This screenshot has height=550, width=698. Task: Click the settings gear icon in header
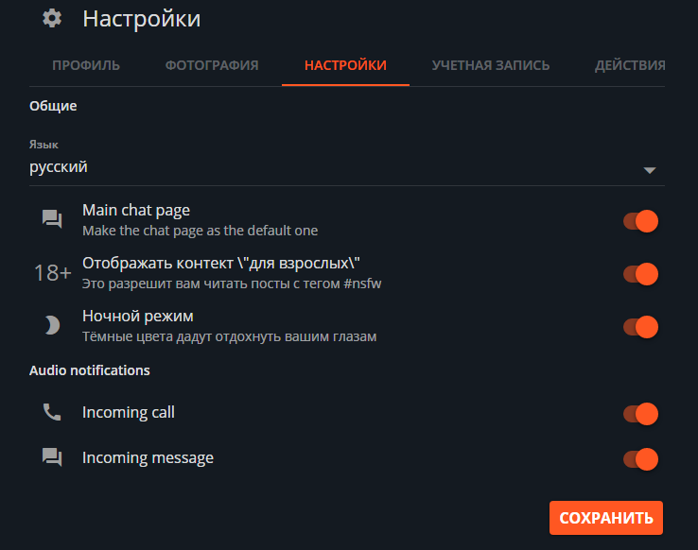(52, 19)
